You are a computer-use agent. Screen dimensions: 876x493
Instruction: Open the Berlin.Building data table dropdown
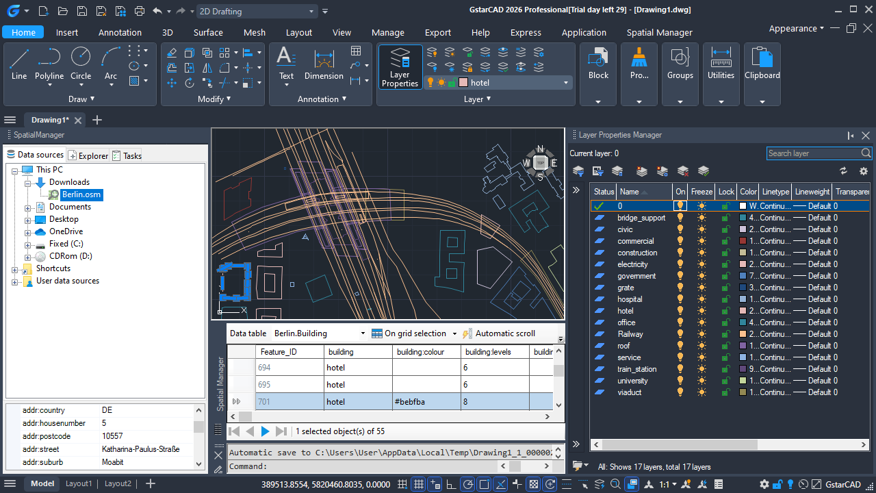(363, 333)
